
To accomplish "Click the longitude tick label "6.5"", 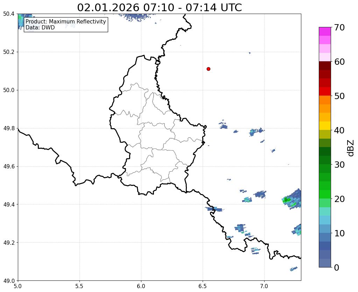I will click(x=203, y=286).
